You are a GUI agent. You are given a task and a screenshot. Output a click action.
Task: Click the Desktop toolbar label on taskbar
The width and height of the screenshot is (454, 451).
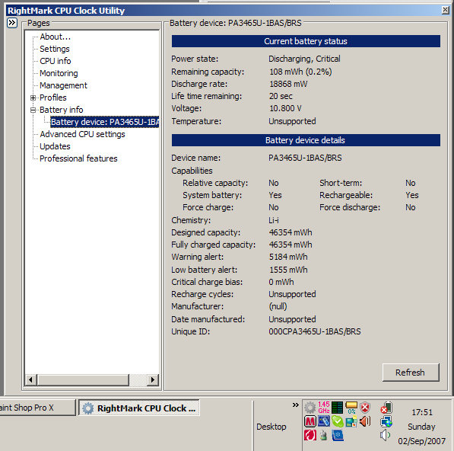tap(271, 427)
